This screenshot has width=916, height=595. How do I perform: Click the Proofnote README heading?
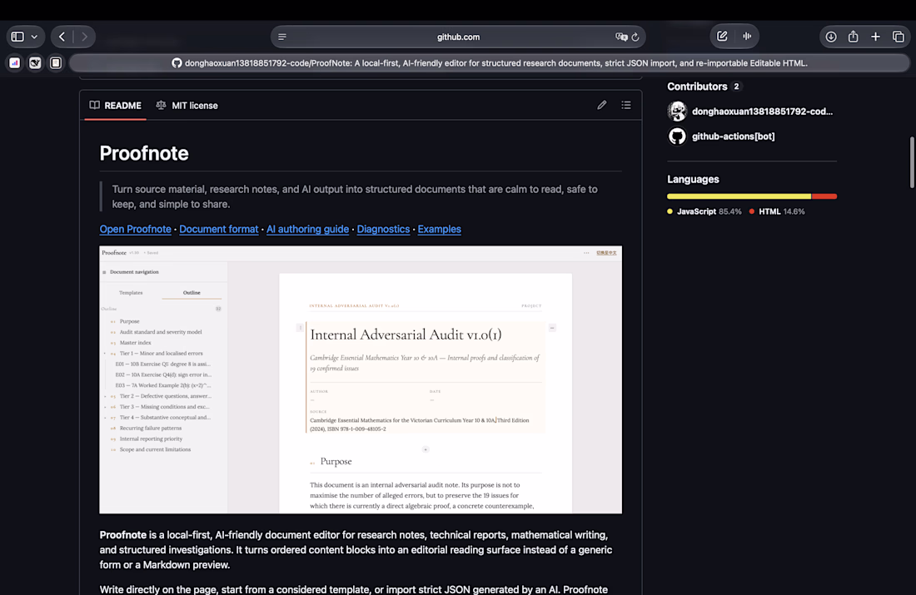coord(144,153)
